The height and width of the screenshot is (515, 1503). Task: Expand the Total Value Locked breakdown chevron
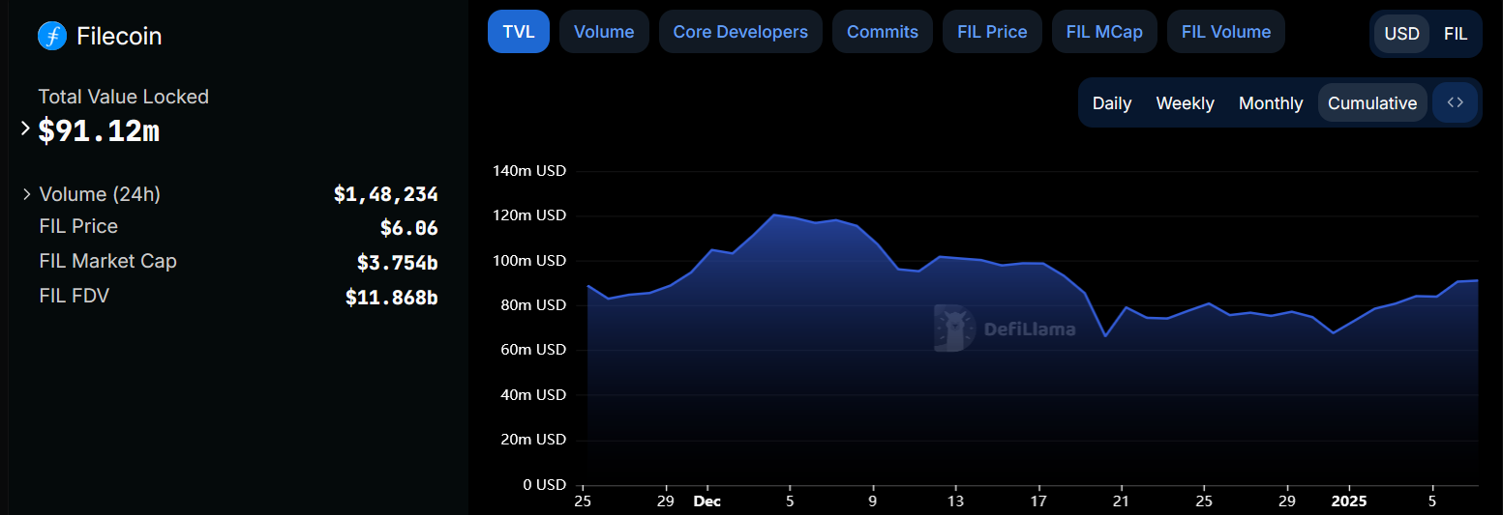(25, 129)
